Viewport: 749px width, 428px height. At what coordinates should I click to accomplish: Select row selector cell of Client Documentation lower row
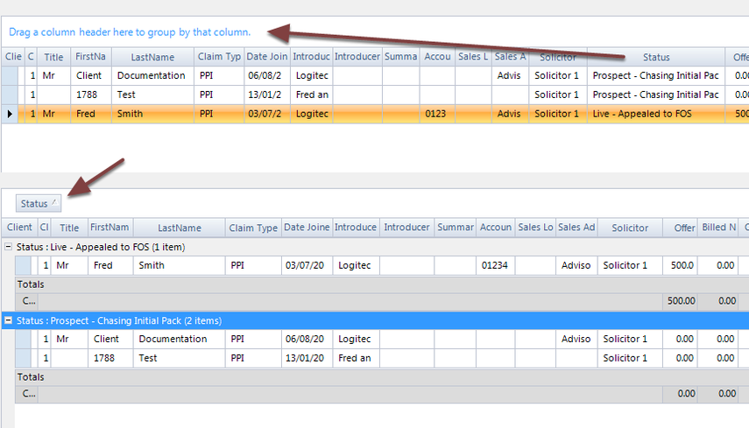(x=23, y=339)
